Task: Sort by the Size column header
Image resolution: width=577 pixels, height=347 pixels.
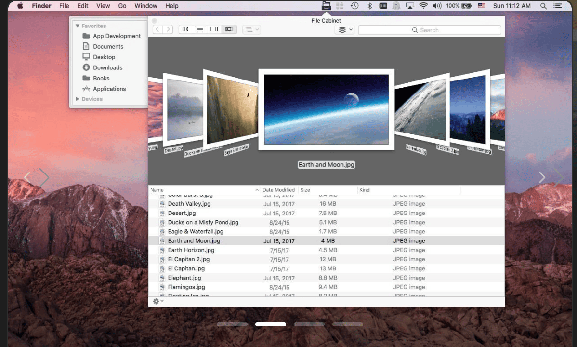Action: [x=328, y=190]
